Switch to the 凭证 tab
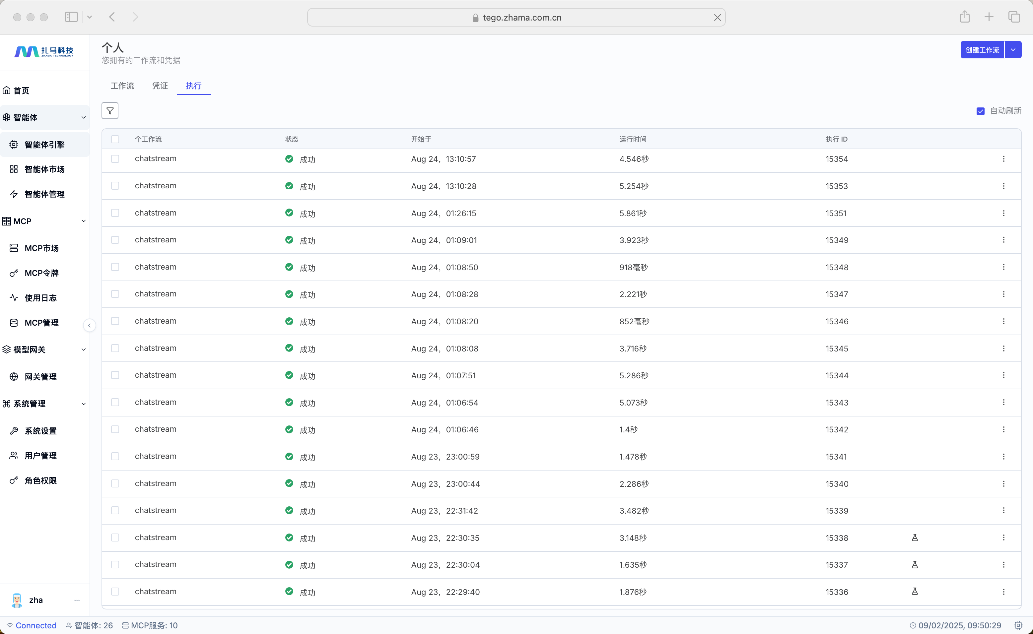 tap(160, 86)
